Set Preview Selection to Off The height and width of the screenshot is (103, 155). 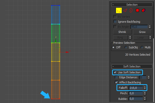(113, 47)
